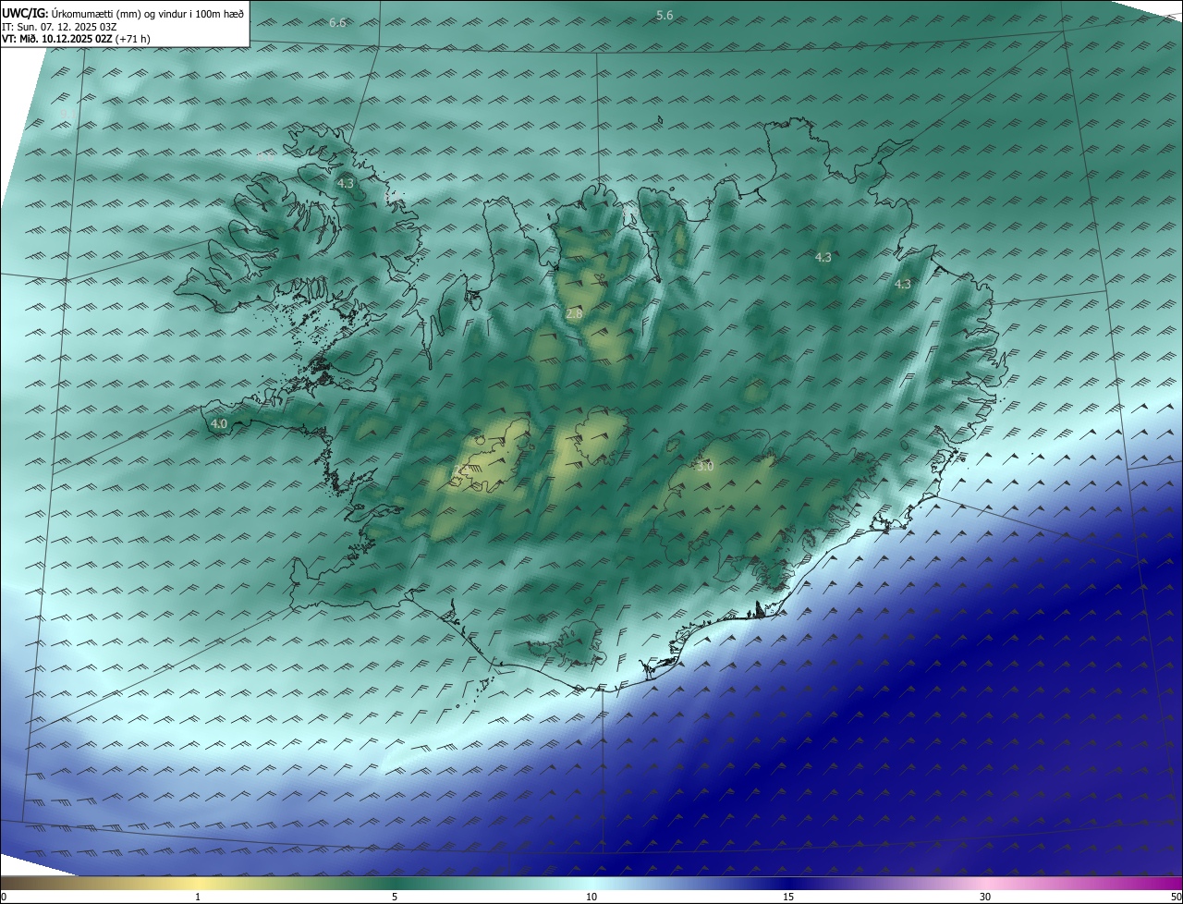
Task: Click the '30' tick on the color scale
Action: [985, 897]
